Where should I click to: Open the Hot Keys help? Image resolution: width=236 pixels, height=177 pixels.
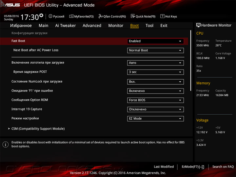pos(169,16)
